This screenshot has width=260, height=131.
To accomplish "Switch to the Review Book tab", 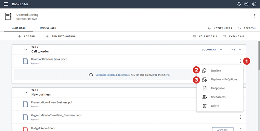I will pyautogui.click(x=48, y=28).
